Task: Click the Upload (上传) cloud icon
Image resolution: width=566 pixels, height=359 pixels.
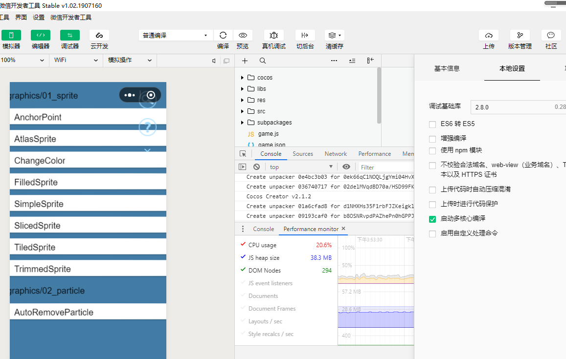Action: (489, 35)
